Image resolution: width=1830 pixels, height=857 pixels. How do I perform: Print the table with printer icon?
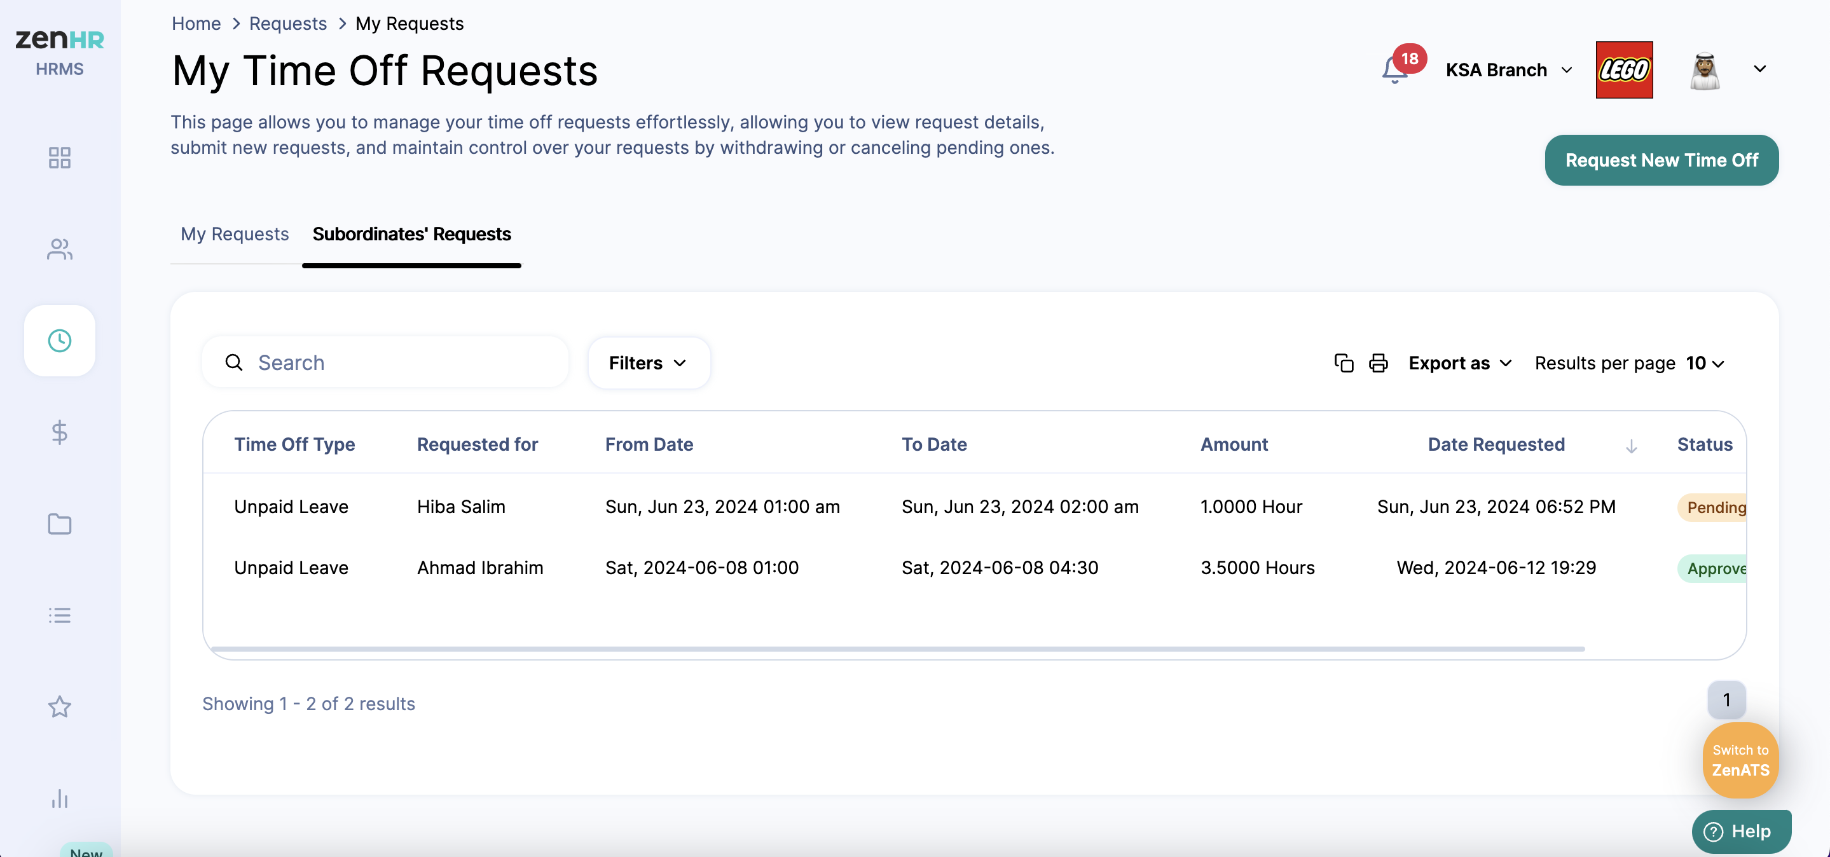pos(1378,364)
